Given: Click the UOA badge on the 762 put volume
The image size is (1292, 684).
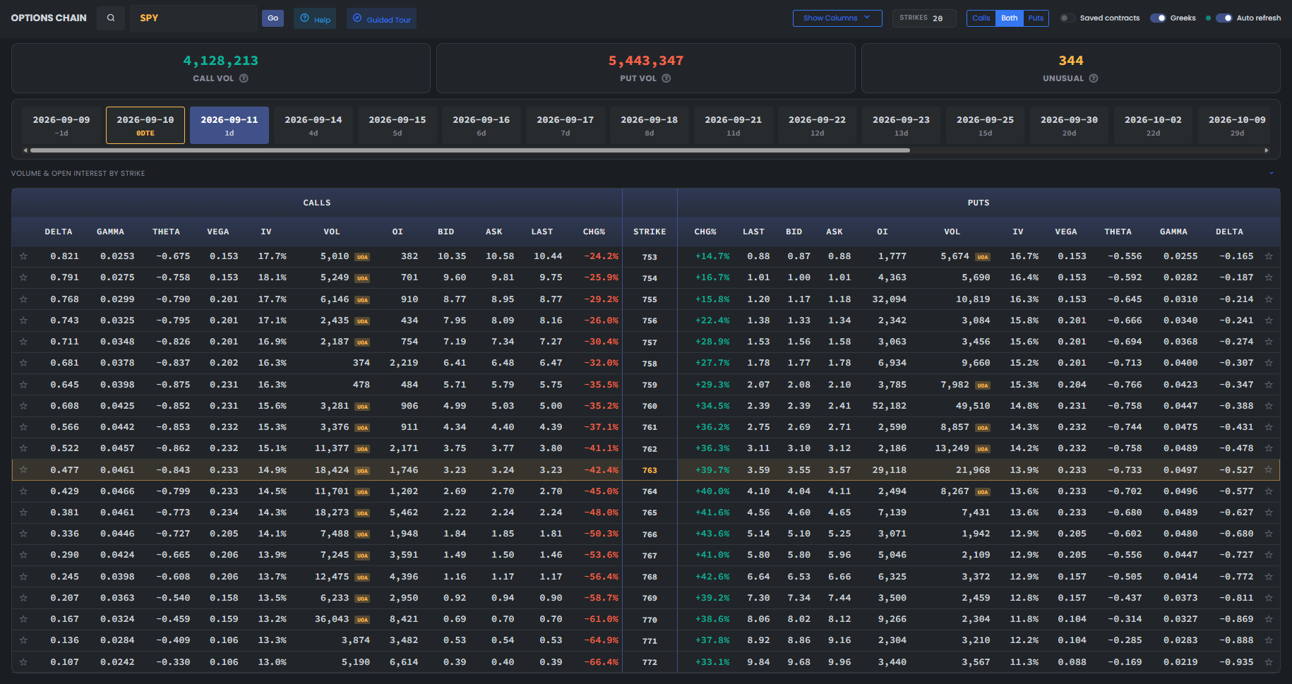Looking at the screenshot, I should pyautogui.click(x=983, y=449).
